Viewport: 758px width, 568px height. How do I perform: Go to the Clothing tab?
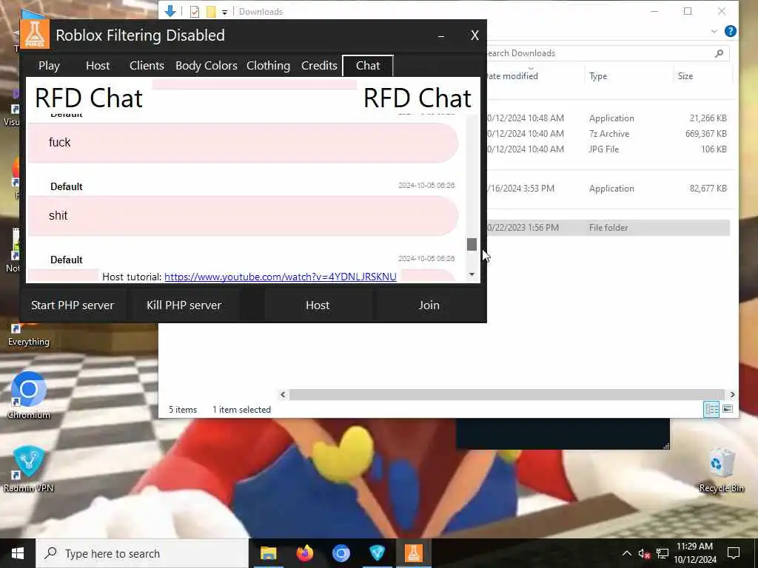pyautogui.click(x=268, y=66)
